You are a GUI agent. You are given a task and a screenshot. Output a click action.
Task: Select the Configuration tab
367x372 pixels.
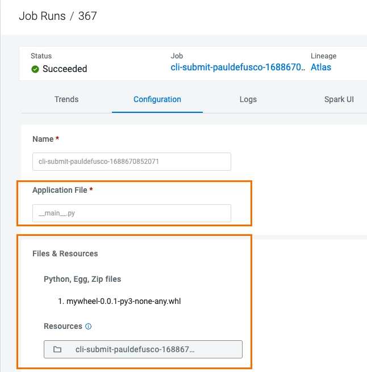(x=157, y=99)
